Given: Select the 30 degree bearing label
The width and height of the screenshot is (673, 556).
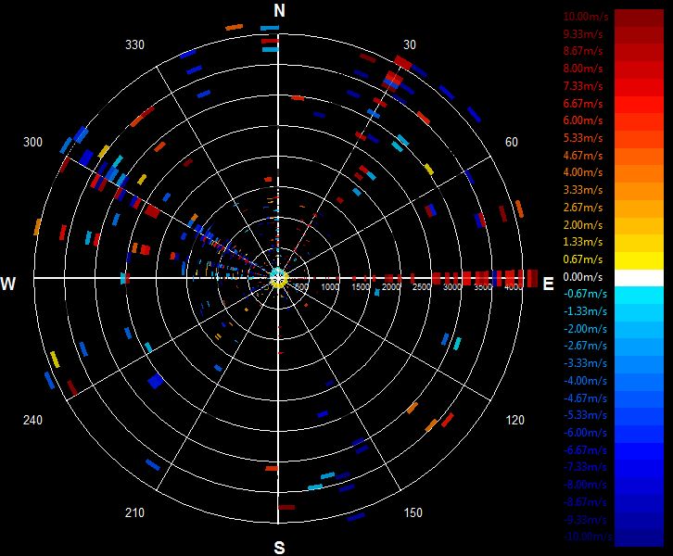Looking at the screenshot, I should click(x=410, y=44).
